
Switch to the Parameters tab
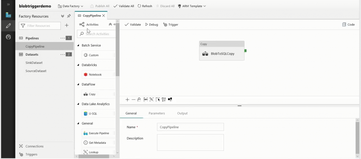click(157, 113)
